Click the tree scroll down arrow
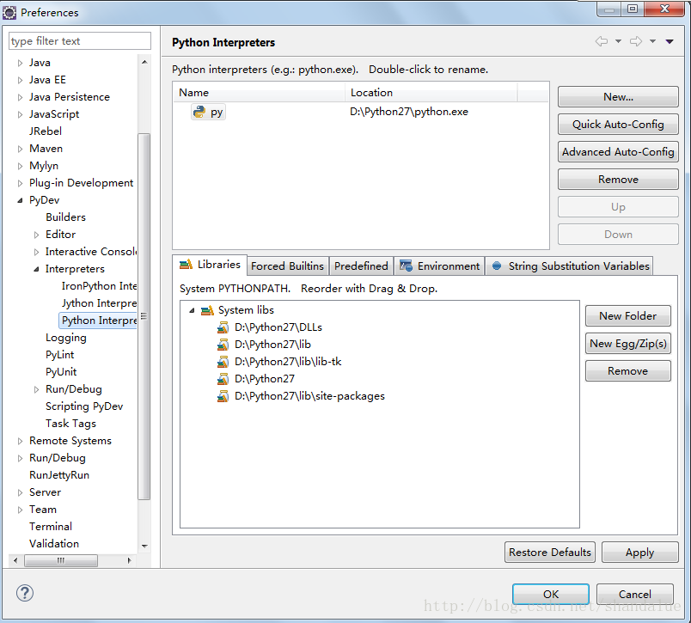Image resolution: width=691 pixels, height=623 pixels. tap(144, 547)
